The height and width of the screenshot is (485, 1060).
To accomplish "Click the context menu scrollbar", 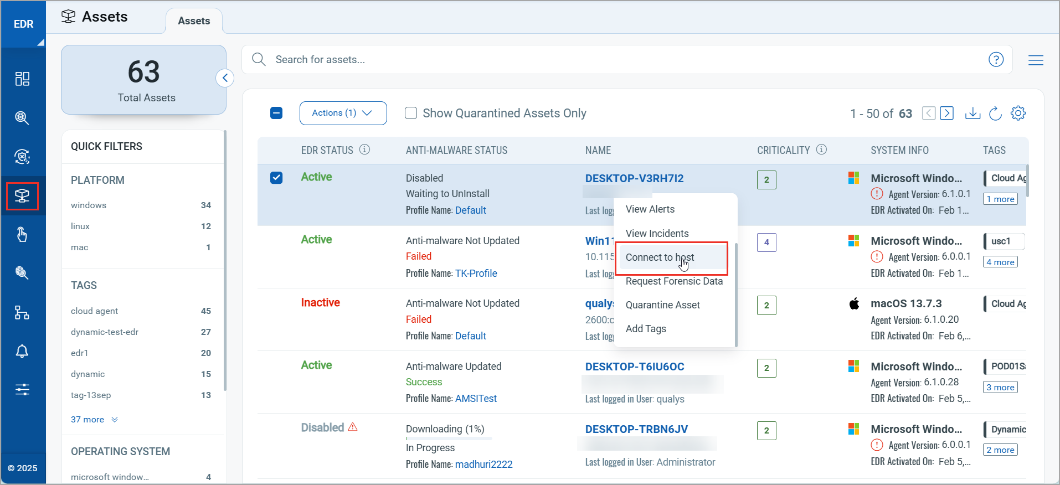I will [736, 295].
